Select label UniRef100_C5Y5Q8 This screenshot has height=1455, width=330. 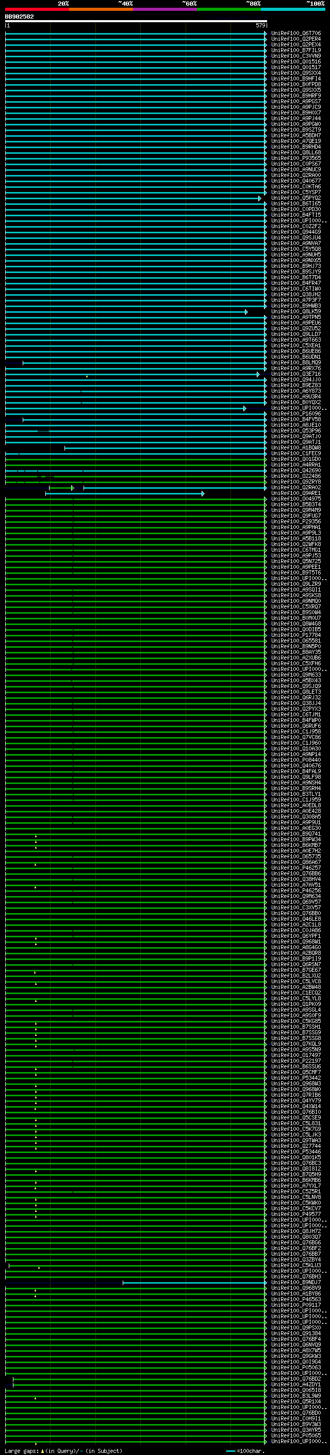point(296,249)
